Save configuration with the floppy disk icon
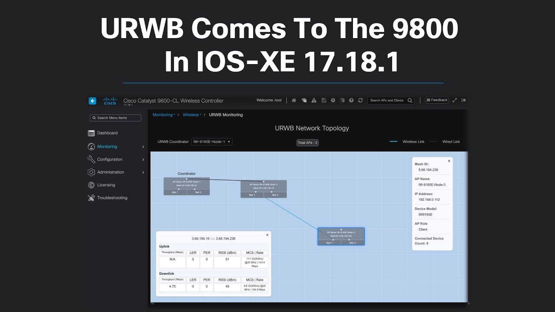This screenshot has width=555, height=312. pos(323,100)
